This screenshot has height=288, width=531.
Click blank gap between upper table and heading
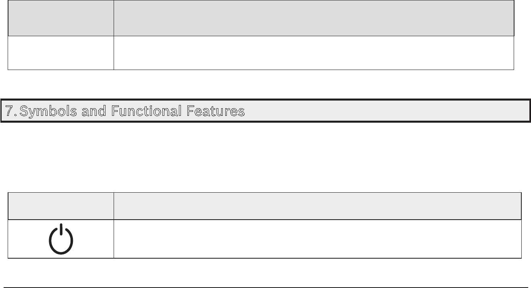265,84
